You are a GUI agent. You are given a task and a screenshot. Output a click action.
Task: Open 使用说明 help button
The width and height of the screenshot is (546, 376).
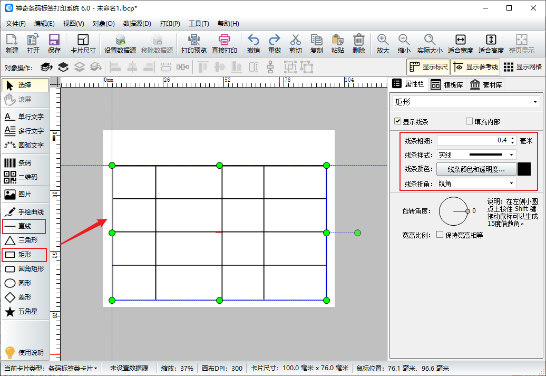24,352
